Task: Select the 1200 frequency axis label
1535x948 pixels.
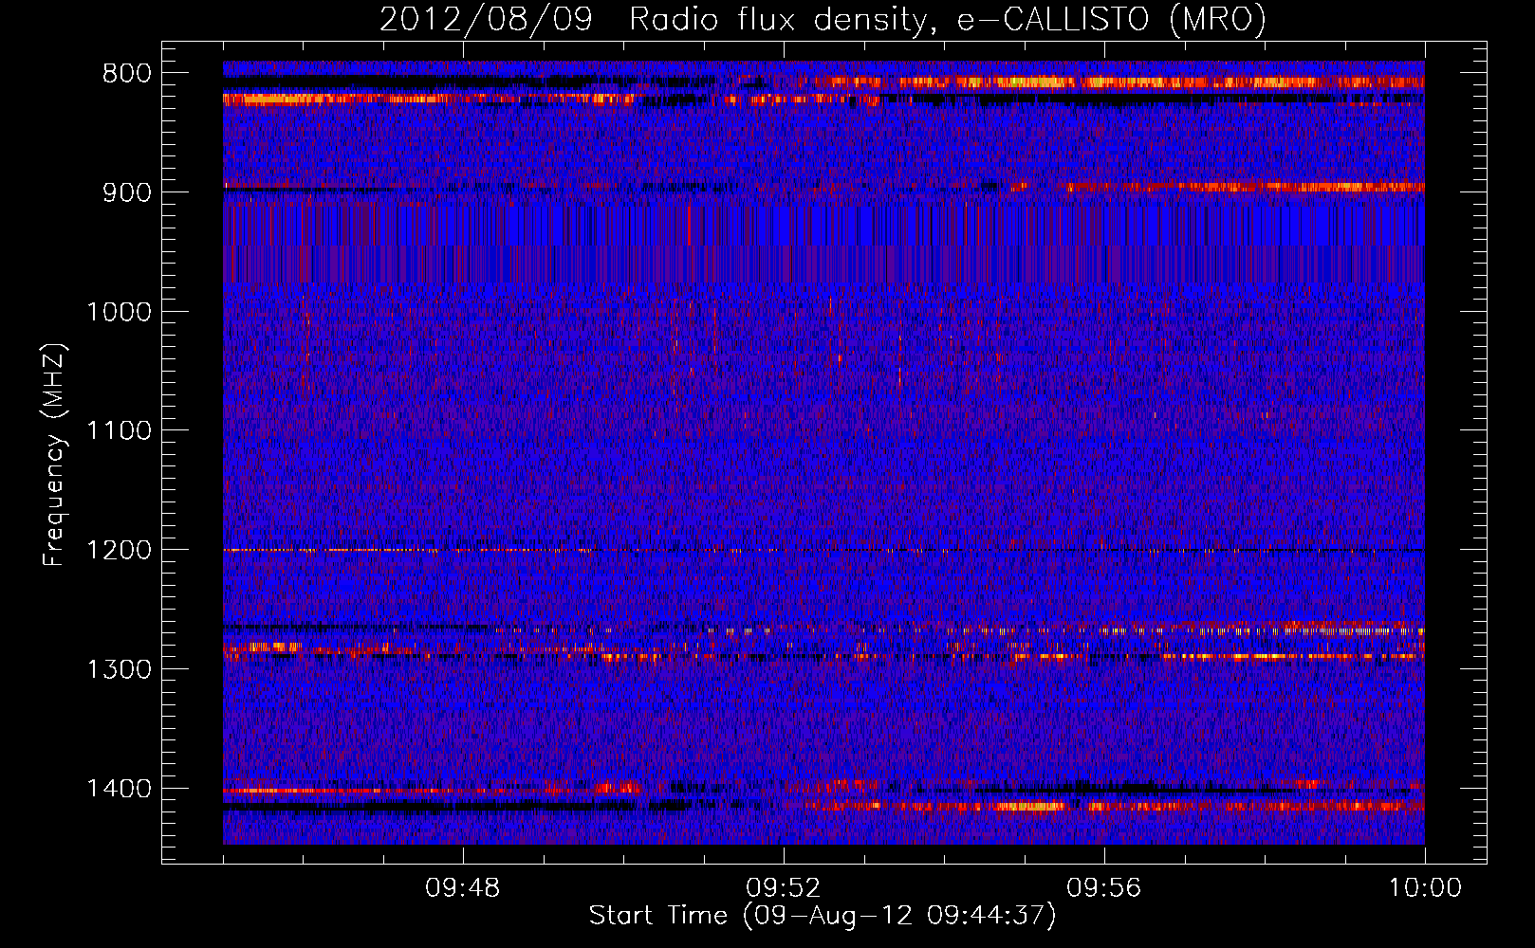Action: pyautogui.click(x=120, y=551)
